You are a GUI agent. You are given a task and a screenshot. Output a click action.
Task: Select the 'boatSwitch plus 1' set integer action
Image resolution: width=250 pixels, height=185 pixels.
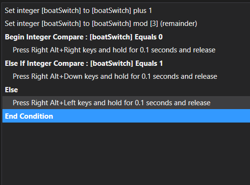(x=126, y=11)
